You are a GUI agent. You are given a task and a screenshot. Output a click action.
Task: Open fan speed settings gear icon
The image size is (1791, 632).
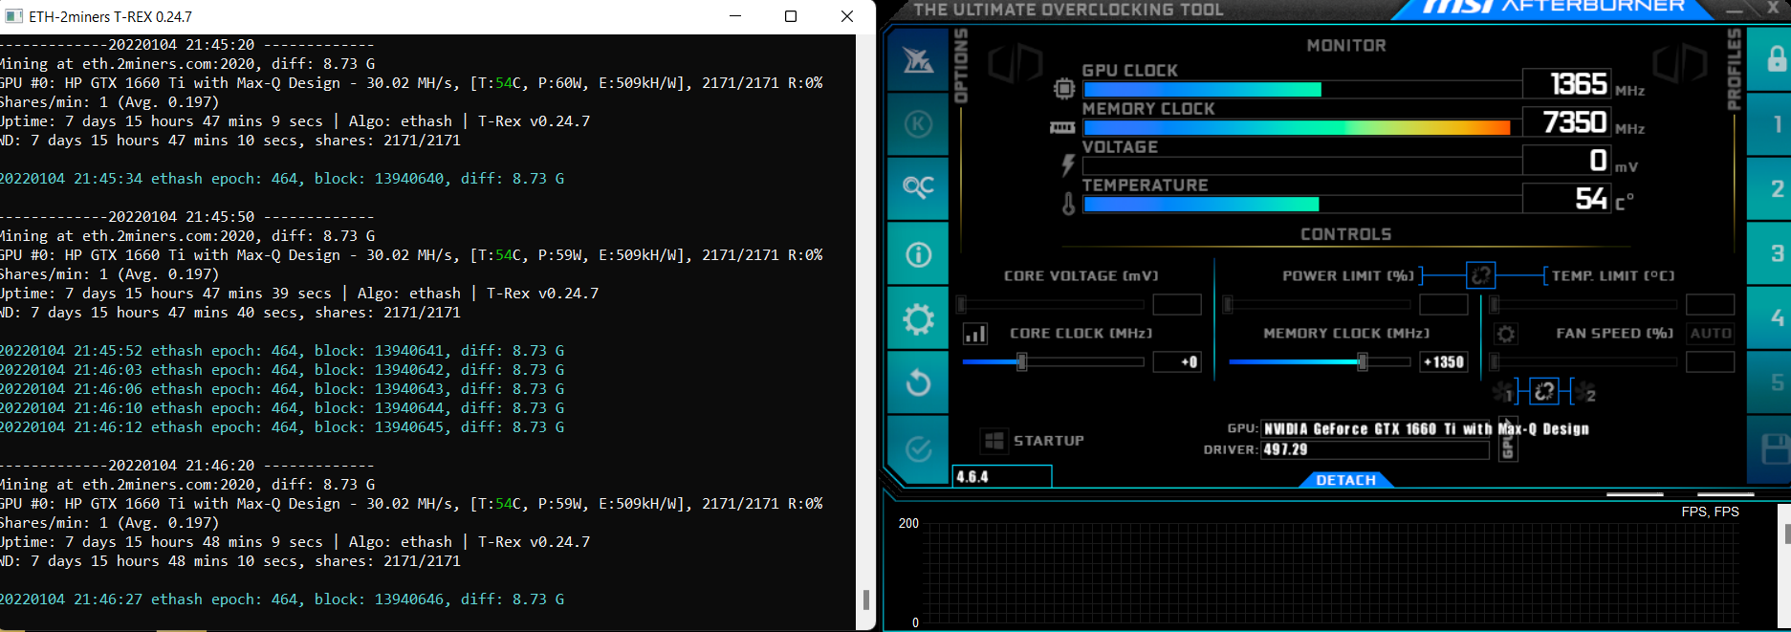1506,334
